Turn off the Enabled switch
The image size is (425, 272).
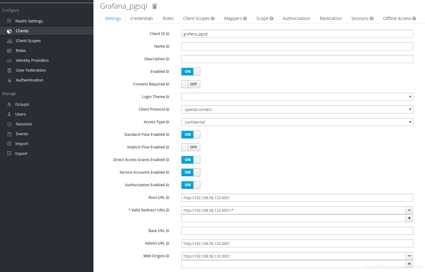click(x=191, y=72)
